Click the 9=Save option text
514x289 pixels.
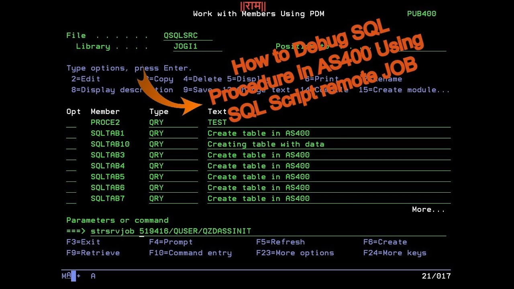(198, 90)
